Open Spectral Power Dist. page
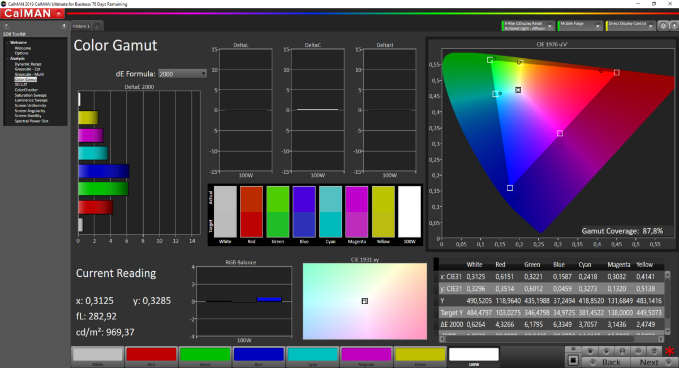Viewport: 679px width, 368px height. click(32, 121)
